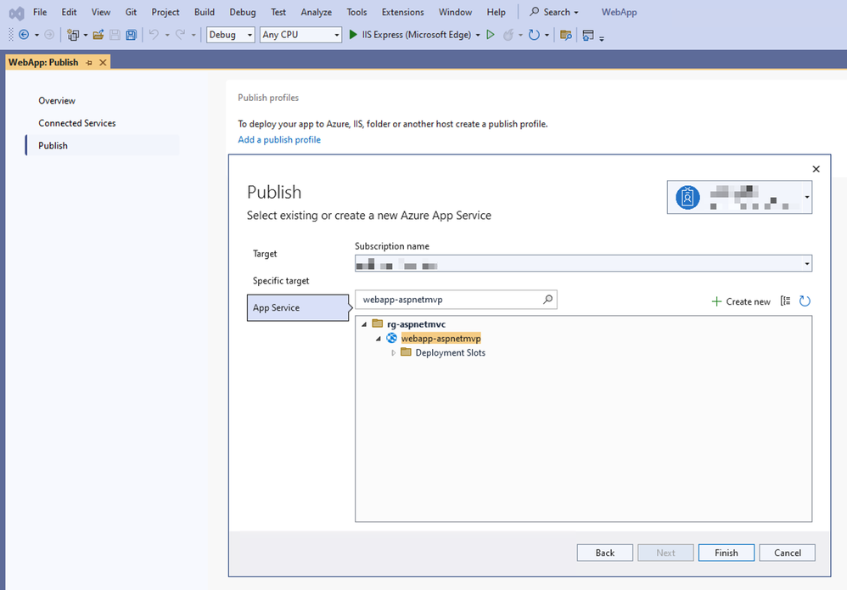Click the Finish button
Image resolution: width=847 pixels, height=590 pixels.
[x=726, y=553]
